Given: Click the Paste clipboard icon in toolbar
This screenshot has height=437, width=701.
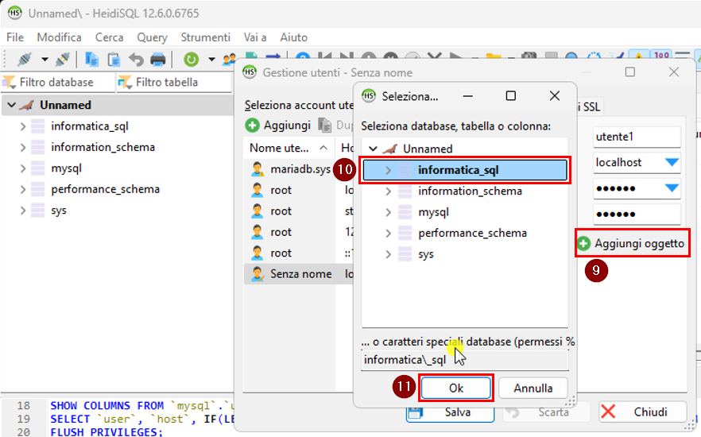Looking at the screenshot, I should point(114,59).
